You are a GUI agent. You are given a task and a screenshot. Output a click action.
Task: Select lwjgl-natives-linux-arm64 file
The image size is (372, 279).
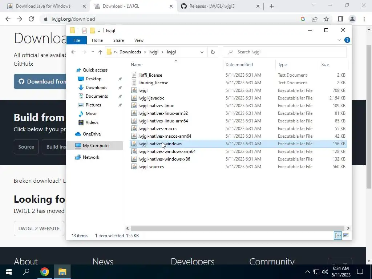pyautogui.click(x=163, y=121)
